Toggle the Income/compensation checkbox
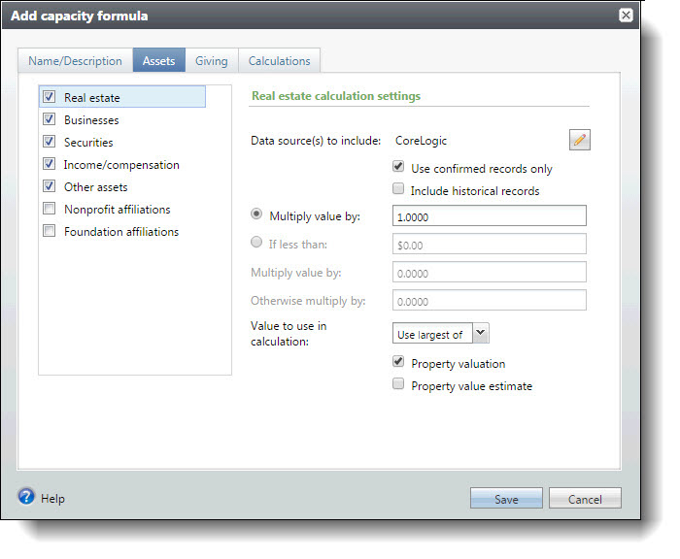Screen dimensions: 680x559 pos(49,164)
